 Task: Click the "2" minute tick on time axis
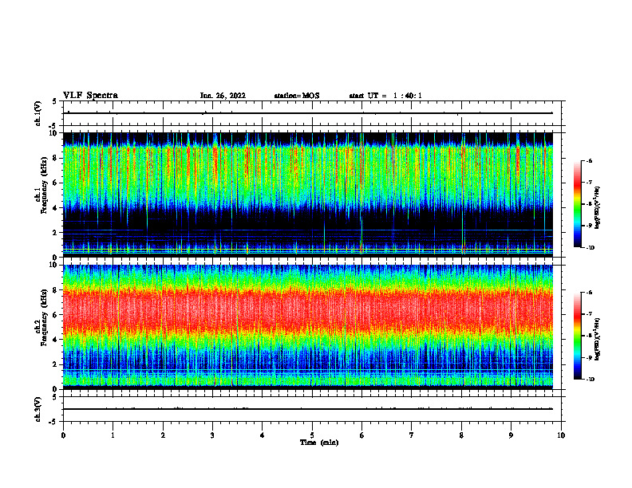pos(163,435)
